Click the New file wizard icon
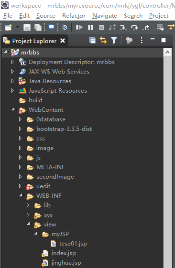 8,27
